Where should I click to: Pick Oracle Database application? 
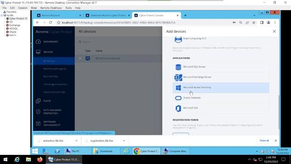[x=221, y=97]
